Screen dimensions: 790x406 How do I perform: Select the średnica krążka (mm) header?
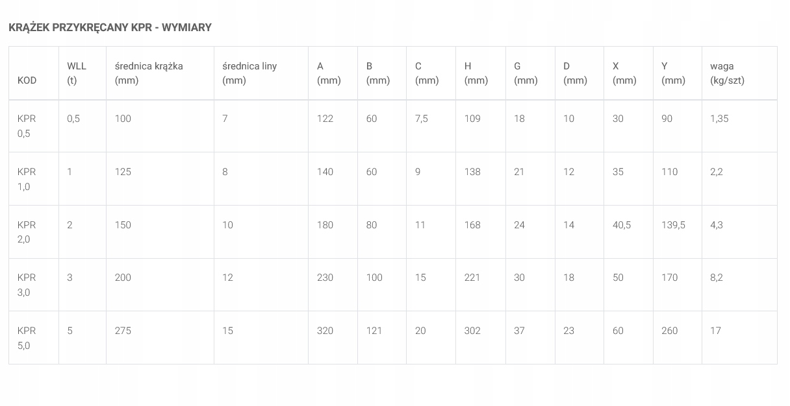tap(149, 73)
